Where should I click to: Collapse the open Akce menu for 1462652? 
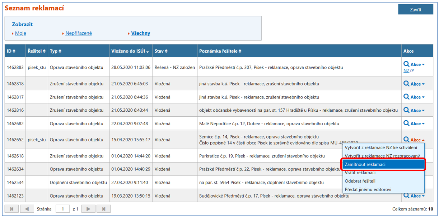417,140
